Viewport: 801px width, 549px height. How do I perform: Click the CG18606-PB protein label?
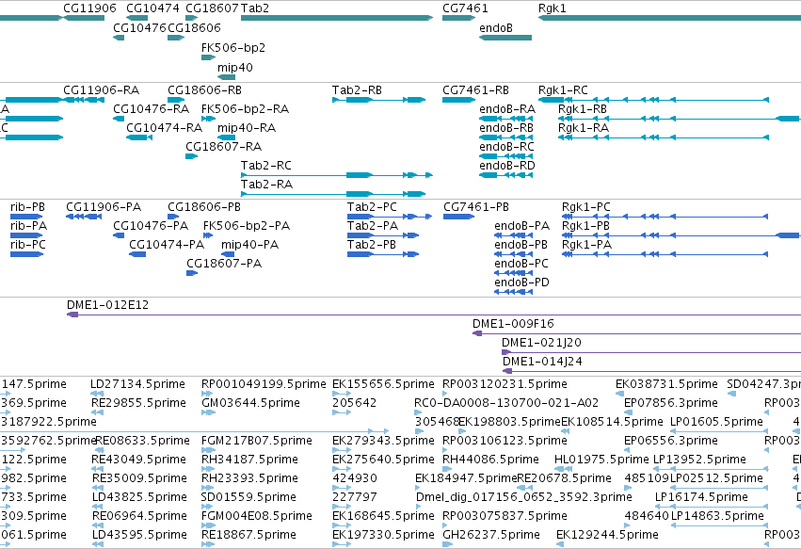click(x=204, y=207)
